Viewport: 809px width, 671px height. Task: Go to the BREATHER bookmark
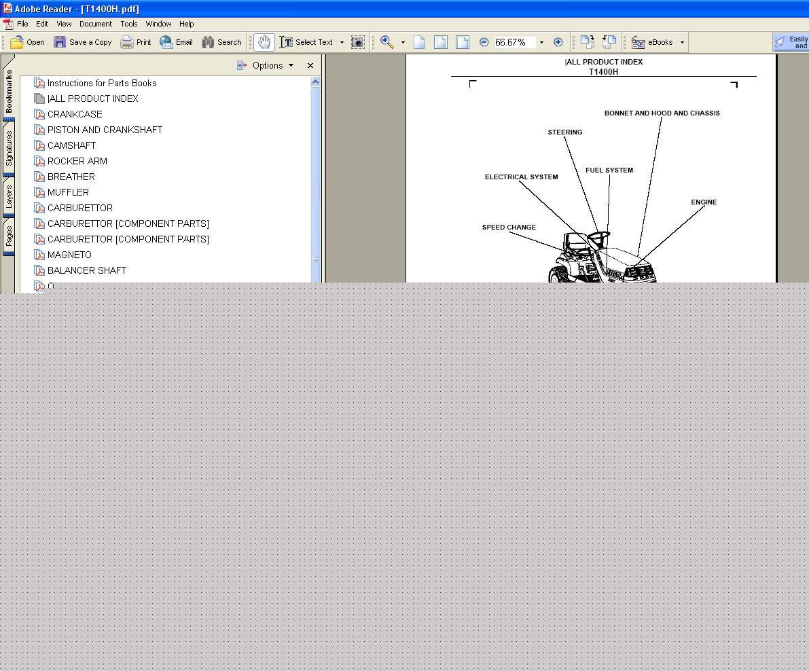[71, 177]
